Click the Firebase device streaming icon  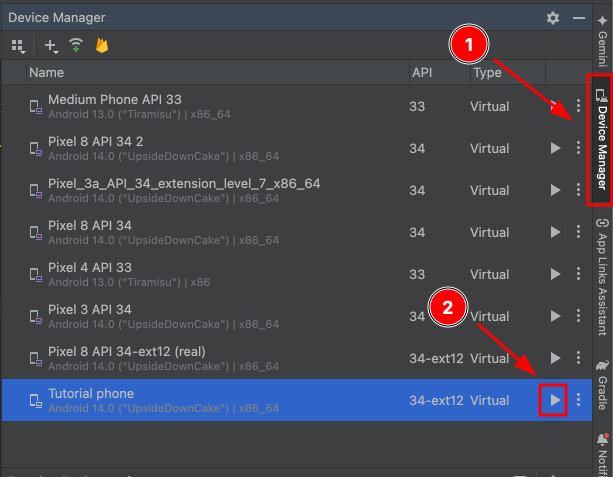[x=101, y=45]
